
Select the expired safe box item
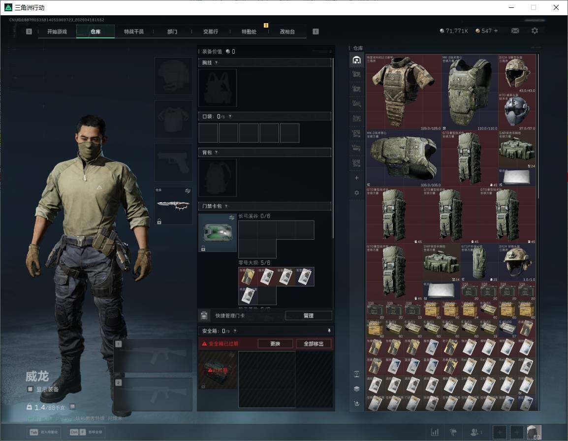coord(218,370)
